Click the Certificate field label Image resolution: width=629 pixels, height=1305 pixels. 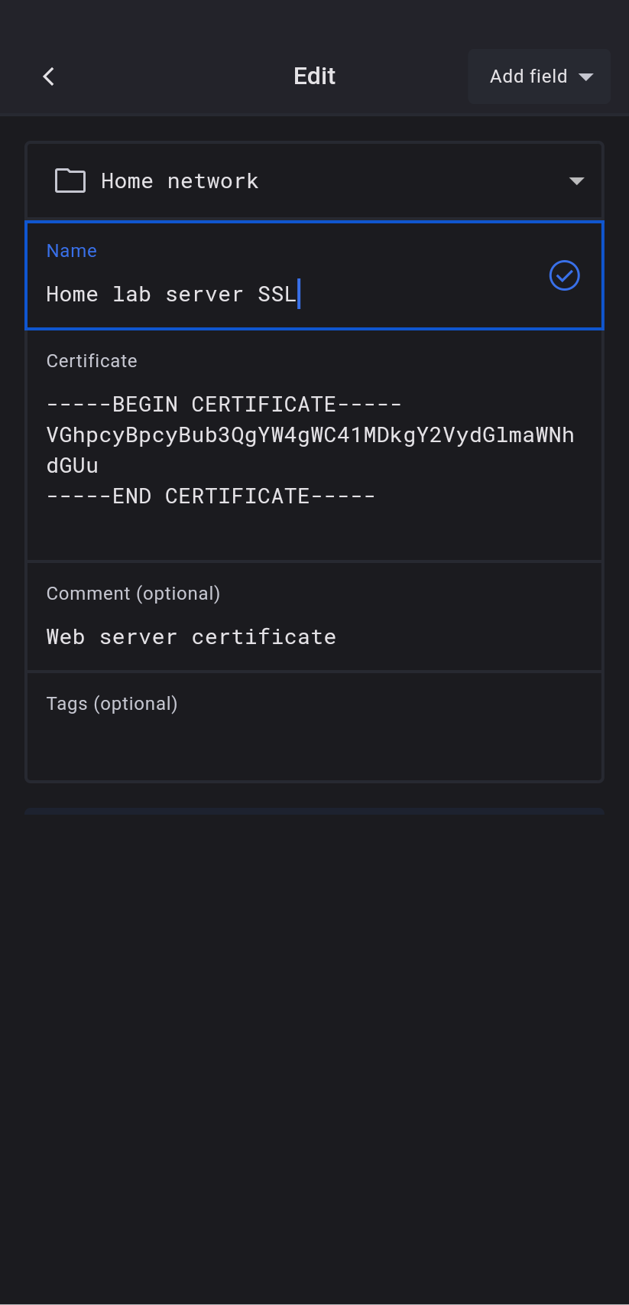92,361
